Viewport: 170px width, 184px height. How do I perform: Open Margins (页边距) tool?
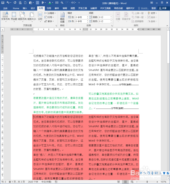(x=14, y=17)
